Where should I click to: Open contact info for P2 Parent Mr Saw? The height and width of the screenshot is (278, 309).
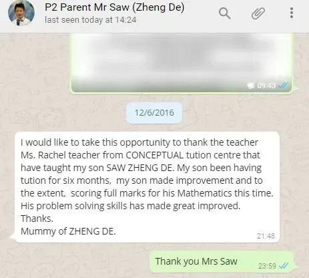point(115,7)
